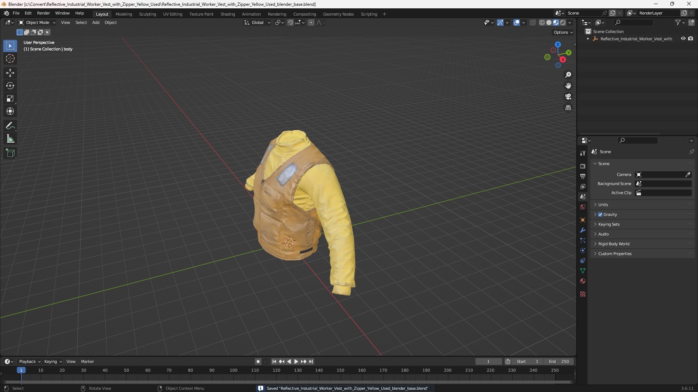Expand the Rigid Body World panel
Viewport: 698px width, 392px height.
pyautogui.click(x=643, y=244)
